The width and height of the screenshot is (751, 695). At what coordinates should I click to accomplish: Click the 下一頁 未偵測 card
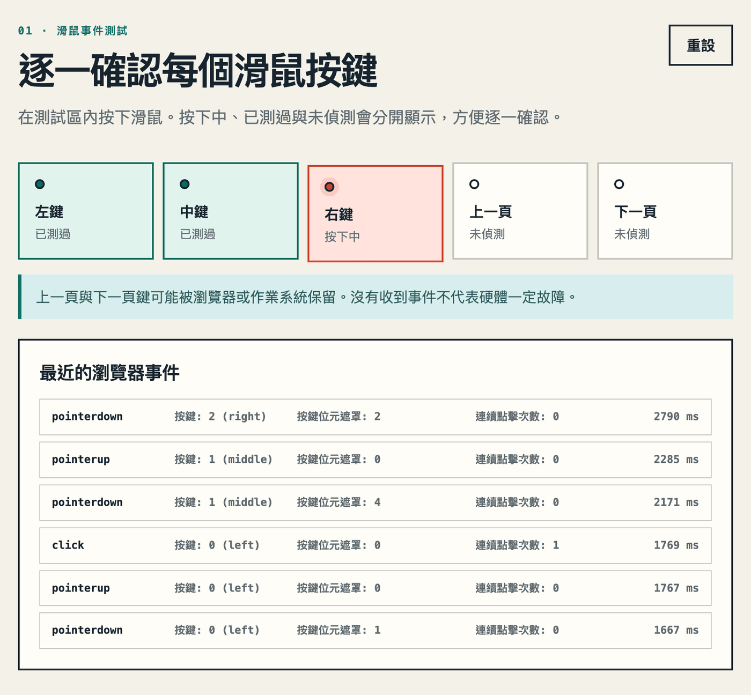(665, 211)
